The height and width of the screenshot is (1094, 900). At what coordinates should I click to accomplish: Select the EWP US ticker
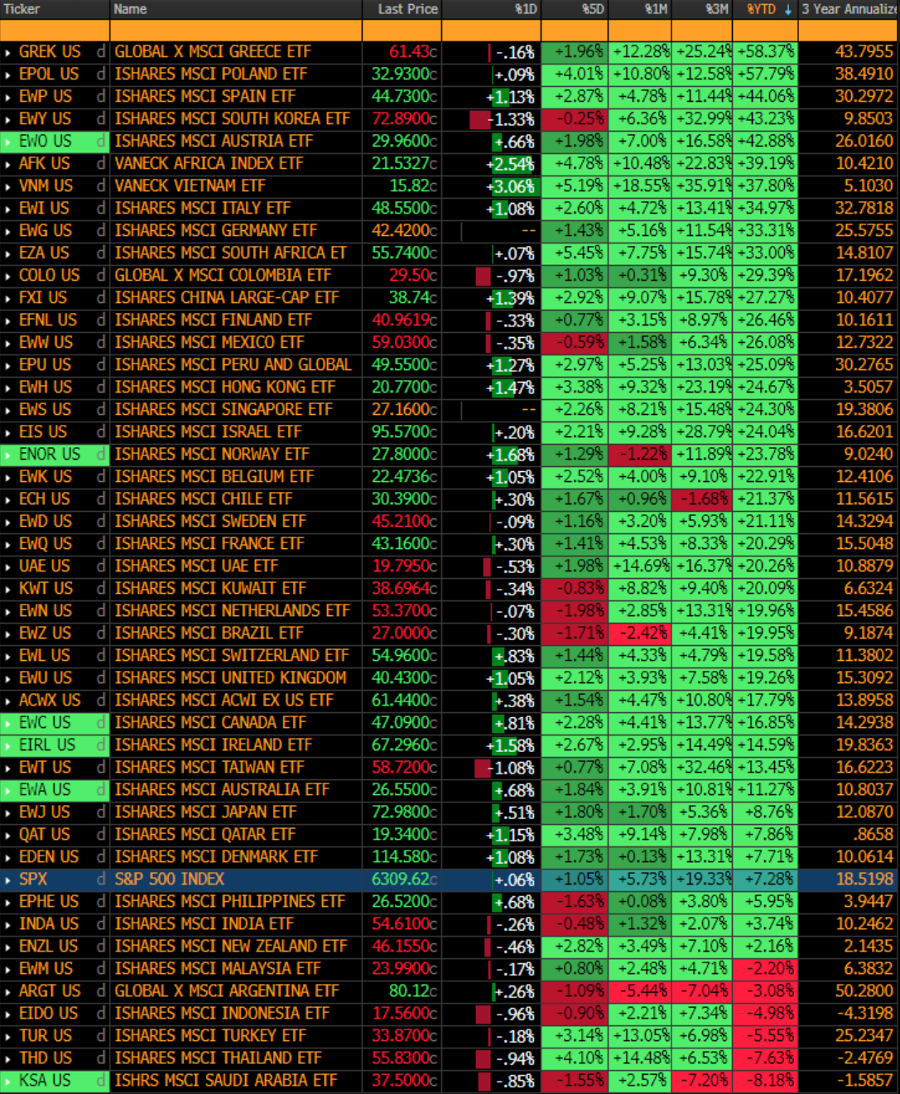(46, 97)
